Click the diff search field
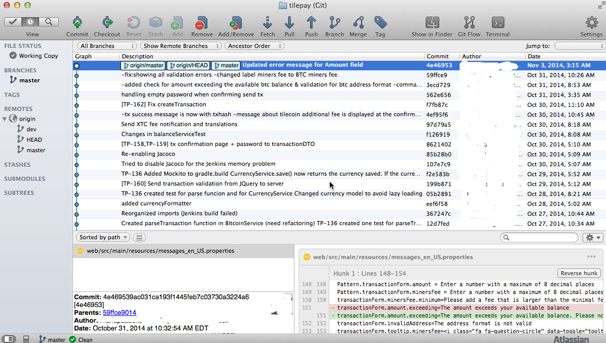The width and height of the screenshot is (606, 343). [x=539, y=237]
